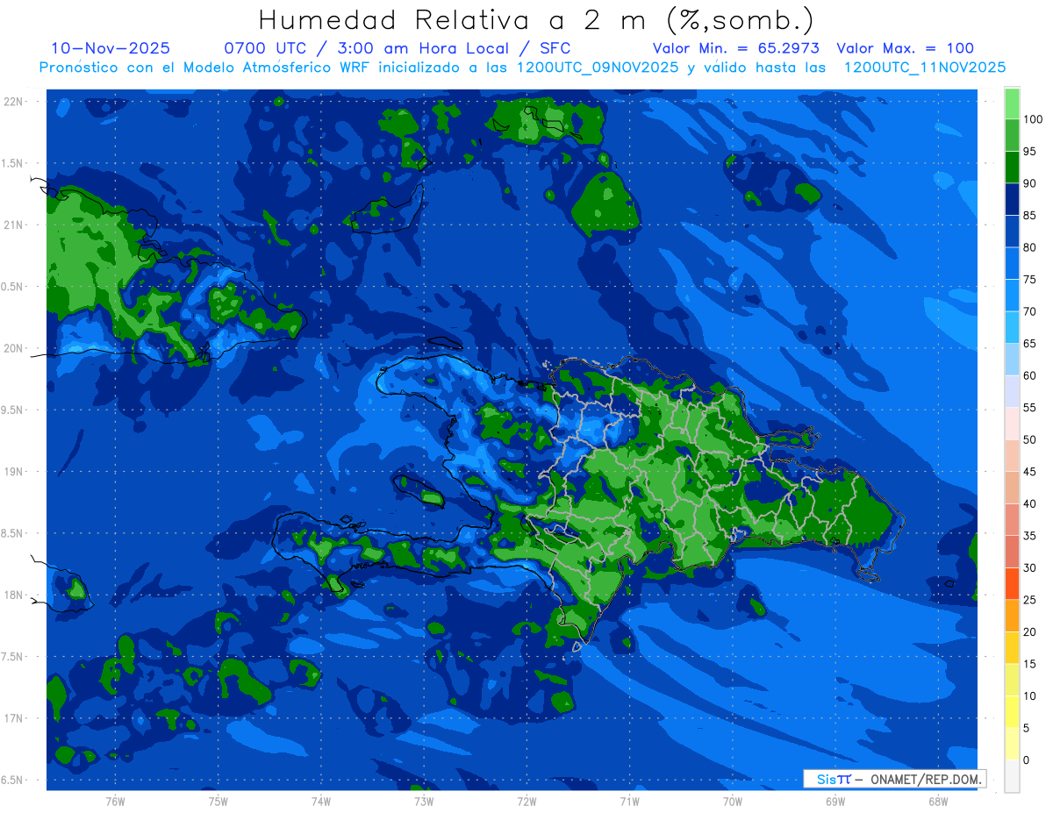Screen dimensions: 1053x813
Task: Click the colorbar label "35"
Action: point(1029,536)
